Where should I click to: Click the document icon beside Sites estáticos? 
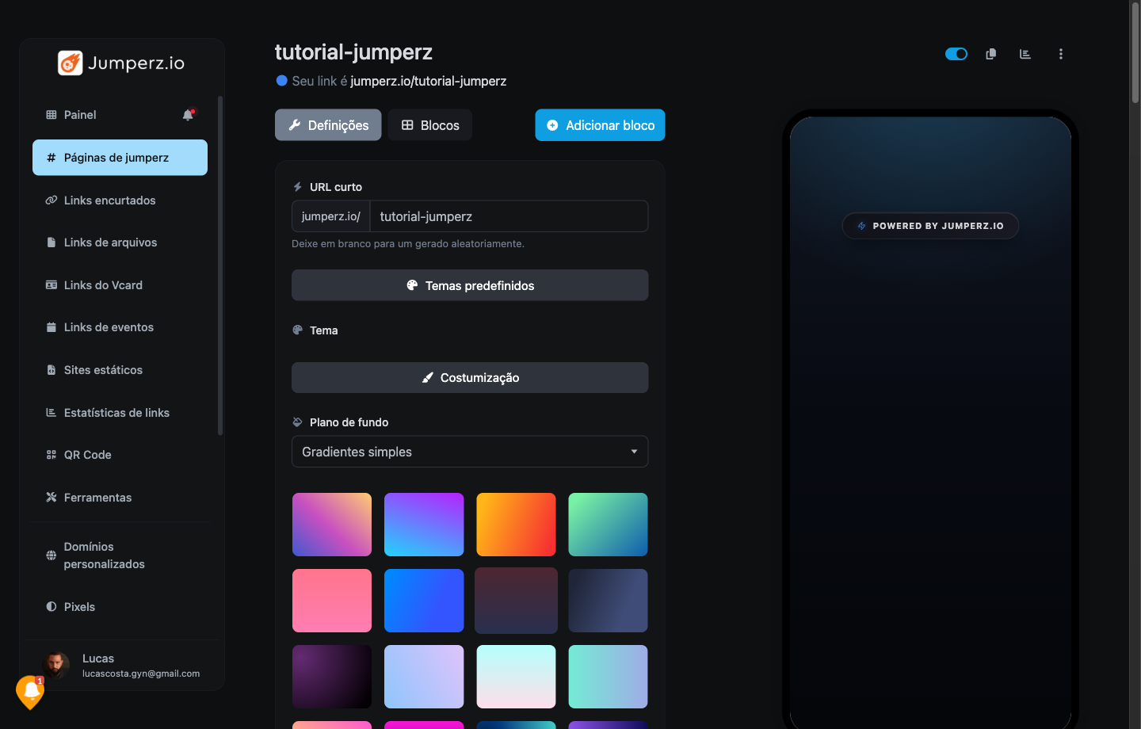pyautogui.click(x=52, y=370)
